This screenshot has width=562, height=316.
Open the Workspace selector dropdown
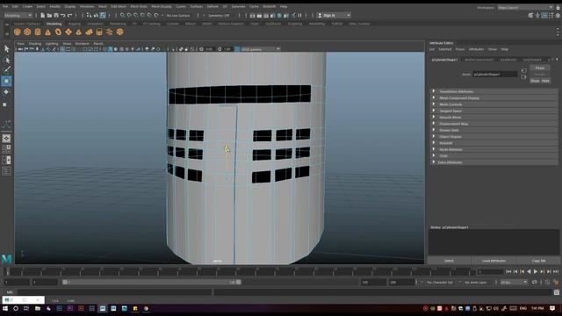pos(525,8)
